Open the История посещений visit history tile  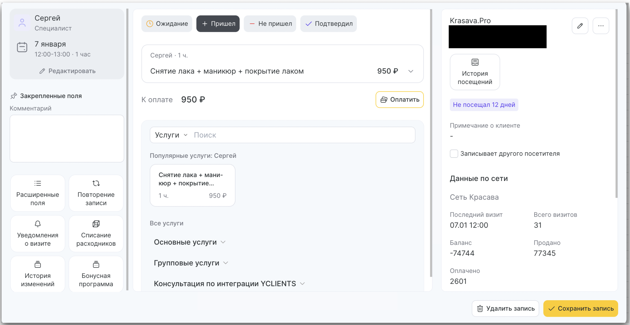coord(475,72)
